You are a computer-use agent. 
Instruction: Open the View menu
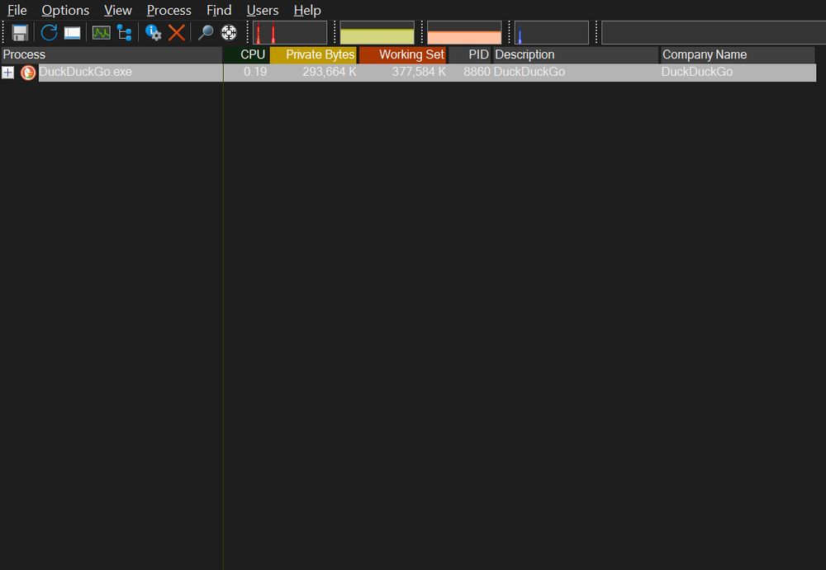(118, 10)
